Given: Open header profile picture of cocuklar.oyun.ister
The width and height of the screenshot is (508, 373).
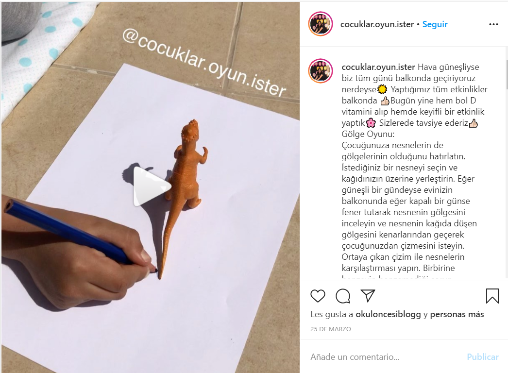Looking at the screenshot, I should point(321,24).
